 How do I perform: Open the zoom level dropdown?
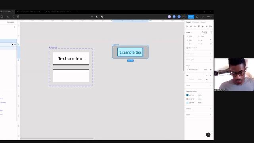pyautogui.click(x=209, y=17)
